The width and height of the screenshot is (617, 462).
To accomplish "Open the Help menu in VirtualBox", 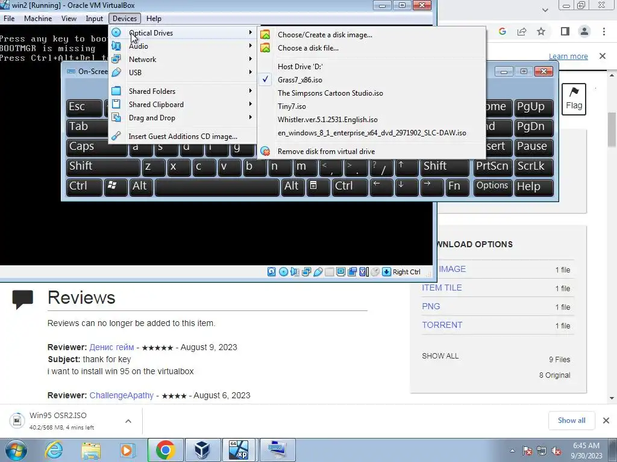I will tap(154, 19).
